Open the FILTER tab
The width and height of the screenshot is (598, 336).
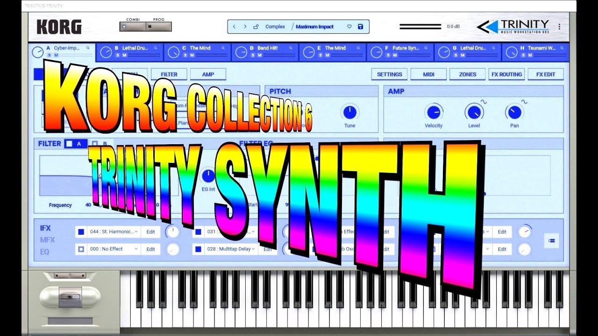pos(169,74)
